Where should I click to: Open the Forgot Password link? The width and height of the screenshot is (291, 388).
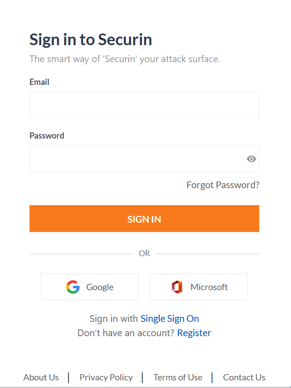coord(223,185)
